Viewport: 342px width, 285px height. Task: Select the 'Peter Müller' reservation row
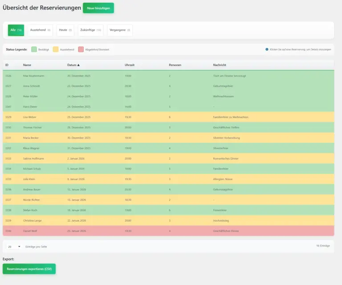[x=168, y=96]
